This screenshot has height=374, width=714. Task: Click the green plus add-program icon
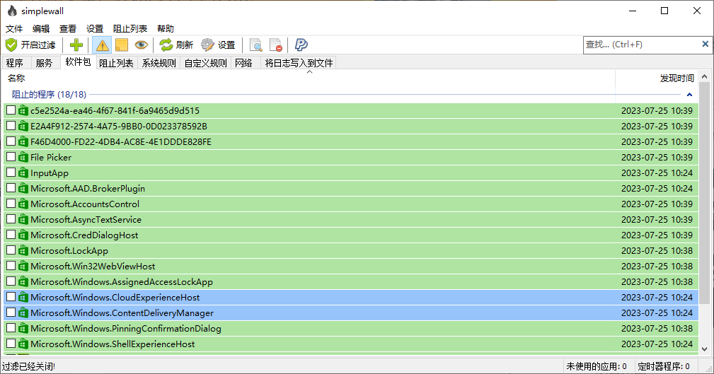point(76,45)
